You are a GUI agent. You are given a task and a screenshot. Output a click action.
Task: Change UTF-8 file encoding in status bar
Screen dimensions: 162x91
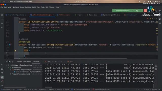coord(146,89)
